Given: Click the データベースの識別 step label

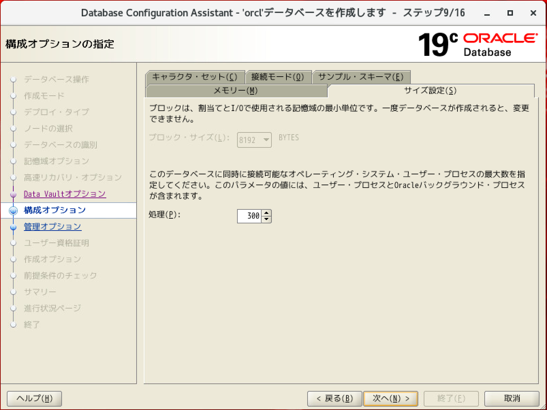Looking at the screenshot, I should (x=61, y=145).
